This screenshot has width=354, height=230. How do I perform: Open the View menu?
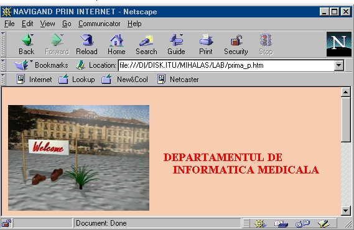tap(47, 24)
